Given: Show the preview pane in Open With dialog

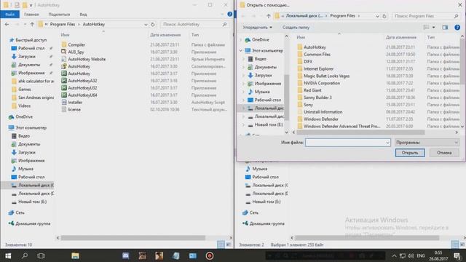Looking at the screenshot, I should coord(445,28).
